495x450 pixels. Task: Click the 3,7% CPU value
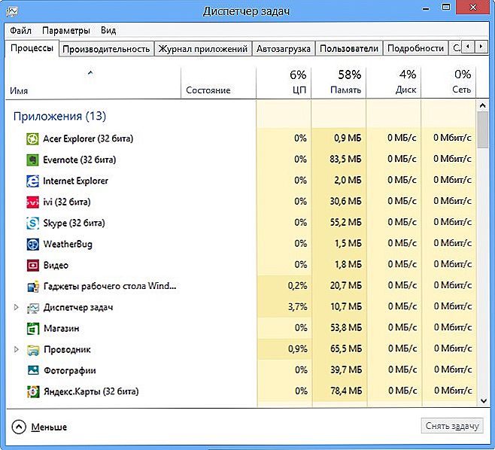click(298, 306)
